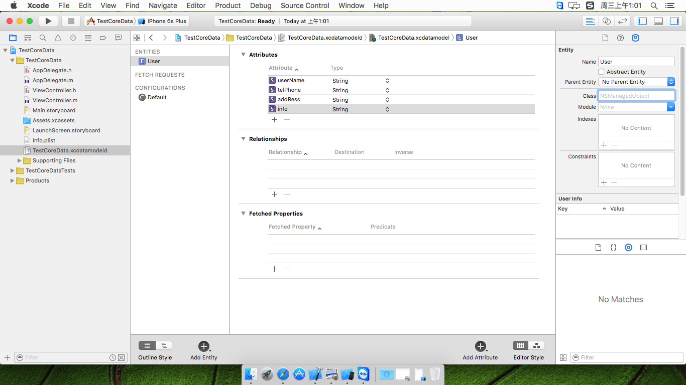
Task: Show the Version editor
Action: point(623,21)
